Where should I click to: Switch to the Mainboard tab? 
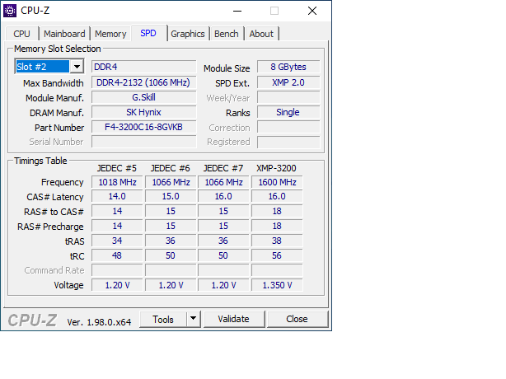pyautogui.click(x=64, y=34)
